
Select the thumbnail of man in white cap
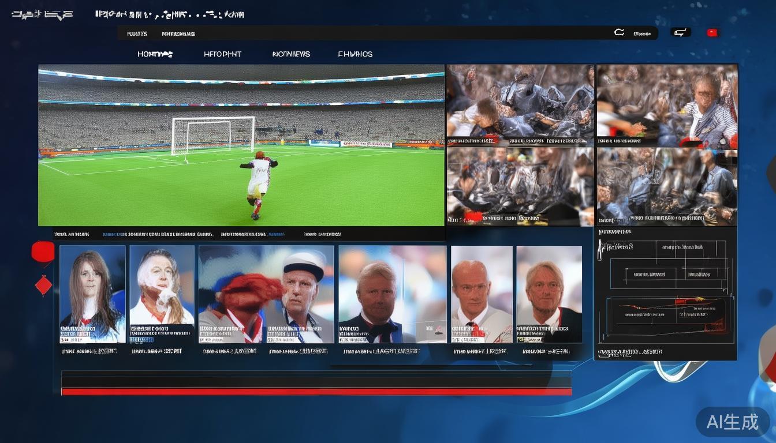(x=300, y=294)
